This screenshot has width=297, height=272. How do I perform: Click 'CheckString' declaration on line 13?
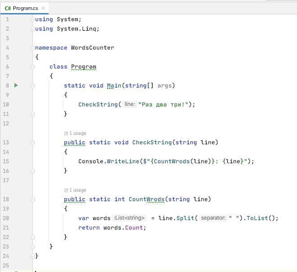(x=152, y=143)
